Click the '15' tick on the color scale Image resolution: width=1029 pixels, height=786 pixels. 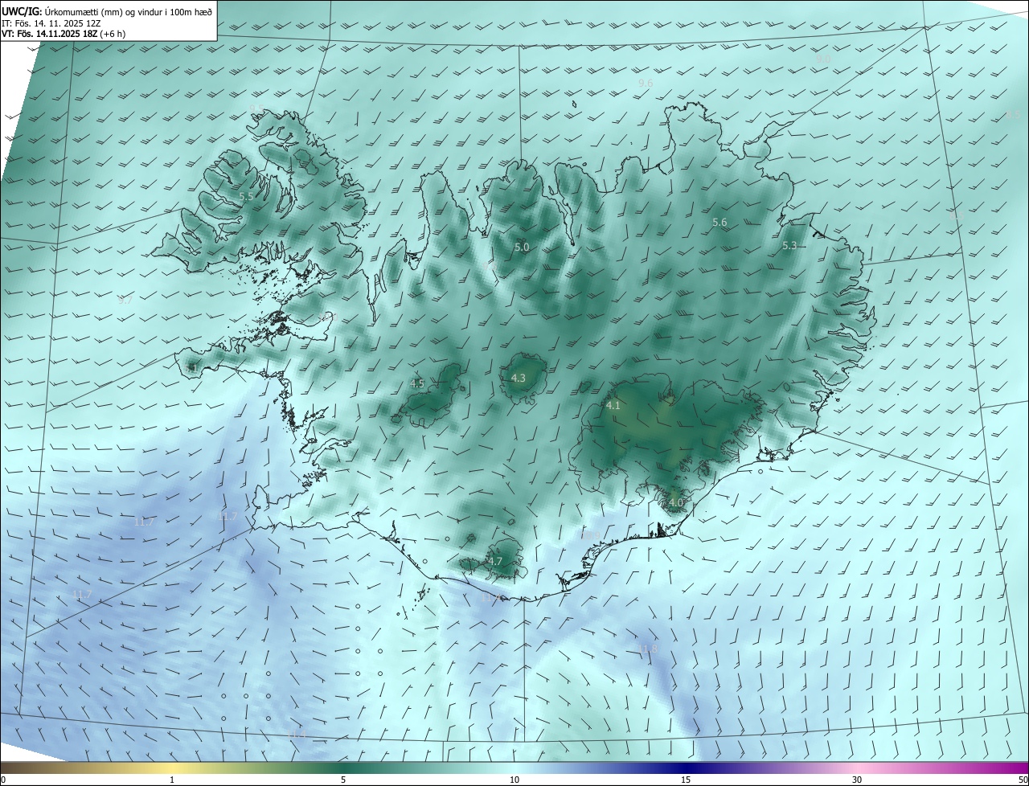(x=686, y=780)
